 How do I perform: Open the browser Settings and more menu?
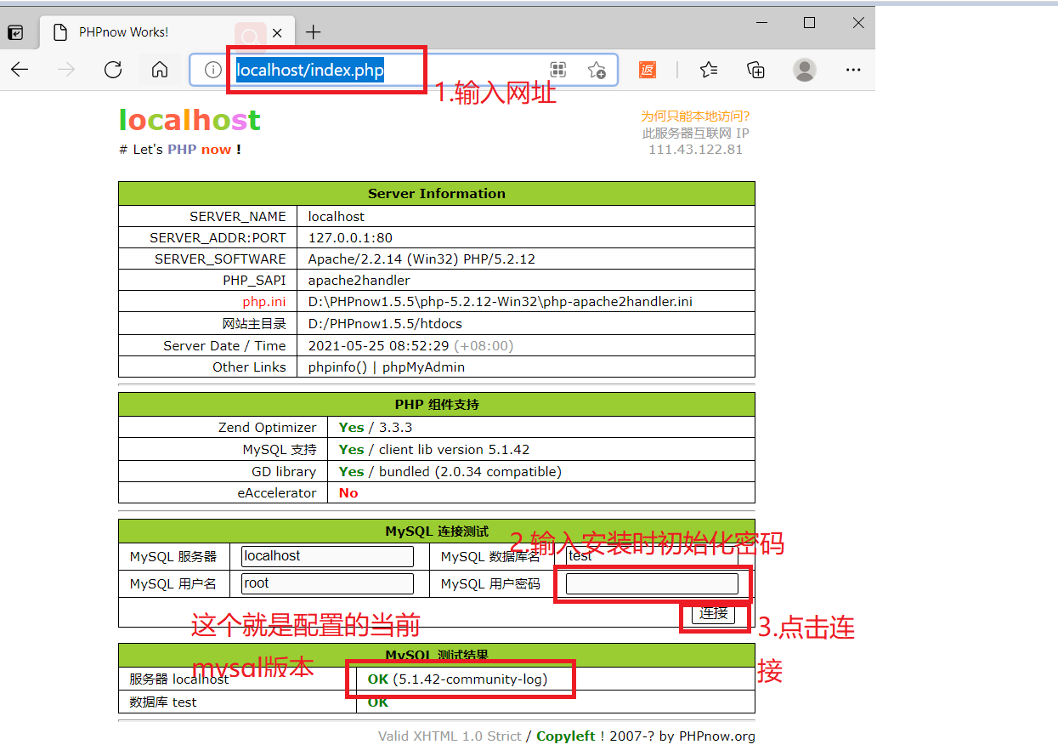853,70
